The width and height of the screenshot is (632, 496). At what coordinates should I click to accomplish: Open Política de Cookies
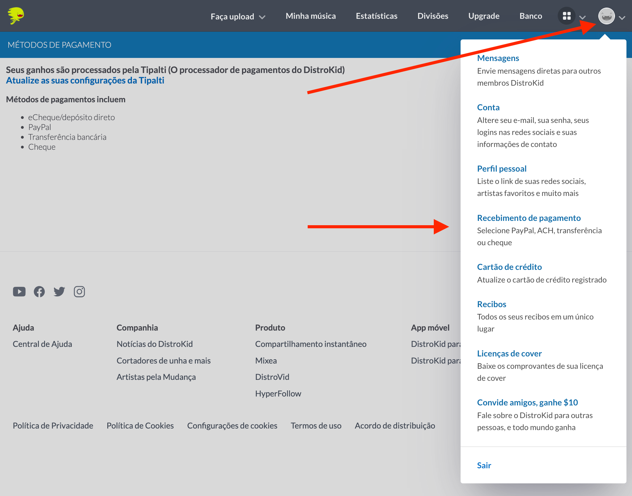coord(140,425)
